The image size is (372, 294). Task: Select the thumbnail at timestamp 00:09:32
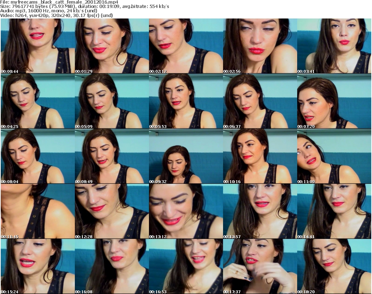(186, 156)
